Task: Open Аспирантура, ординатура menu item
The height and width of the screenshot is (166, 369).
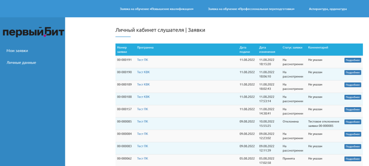Action: point(328,9)
